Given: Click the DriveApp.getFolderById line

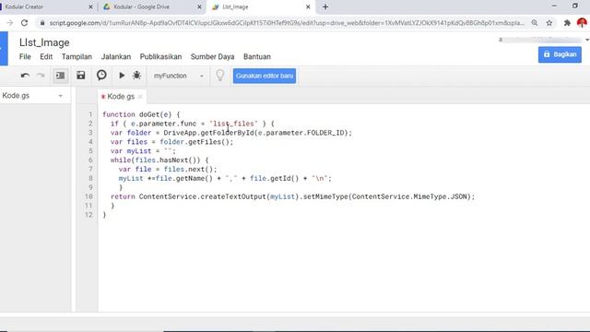Looking at the screenshot, I should [x=231, y=133].
